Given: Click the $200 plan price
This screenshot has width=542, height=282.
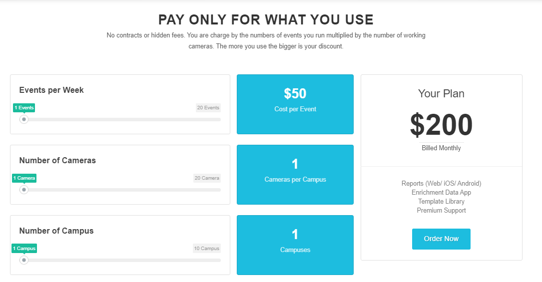Looking at the screenshot, I should coord(441,125).
